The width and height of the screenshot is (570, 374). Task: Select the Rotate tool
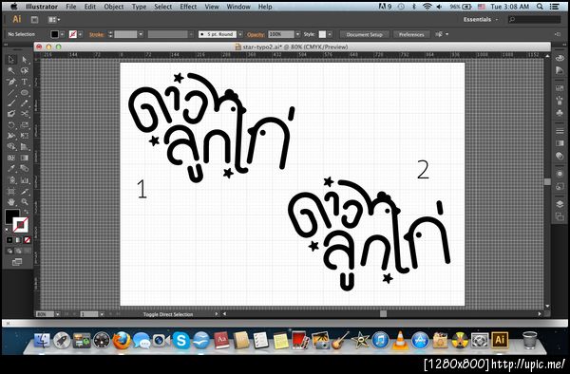tap(11, 125)
